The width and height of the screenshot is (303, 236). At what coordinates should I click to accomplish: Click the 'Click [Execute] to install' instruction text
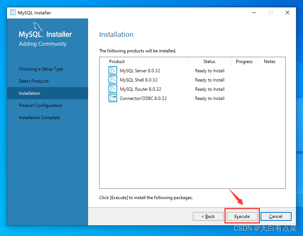(x=146, y=198)
